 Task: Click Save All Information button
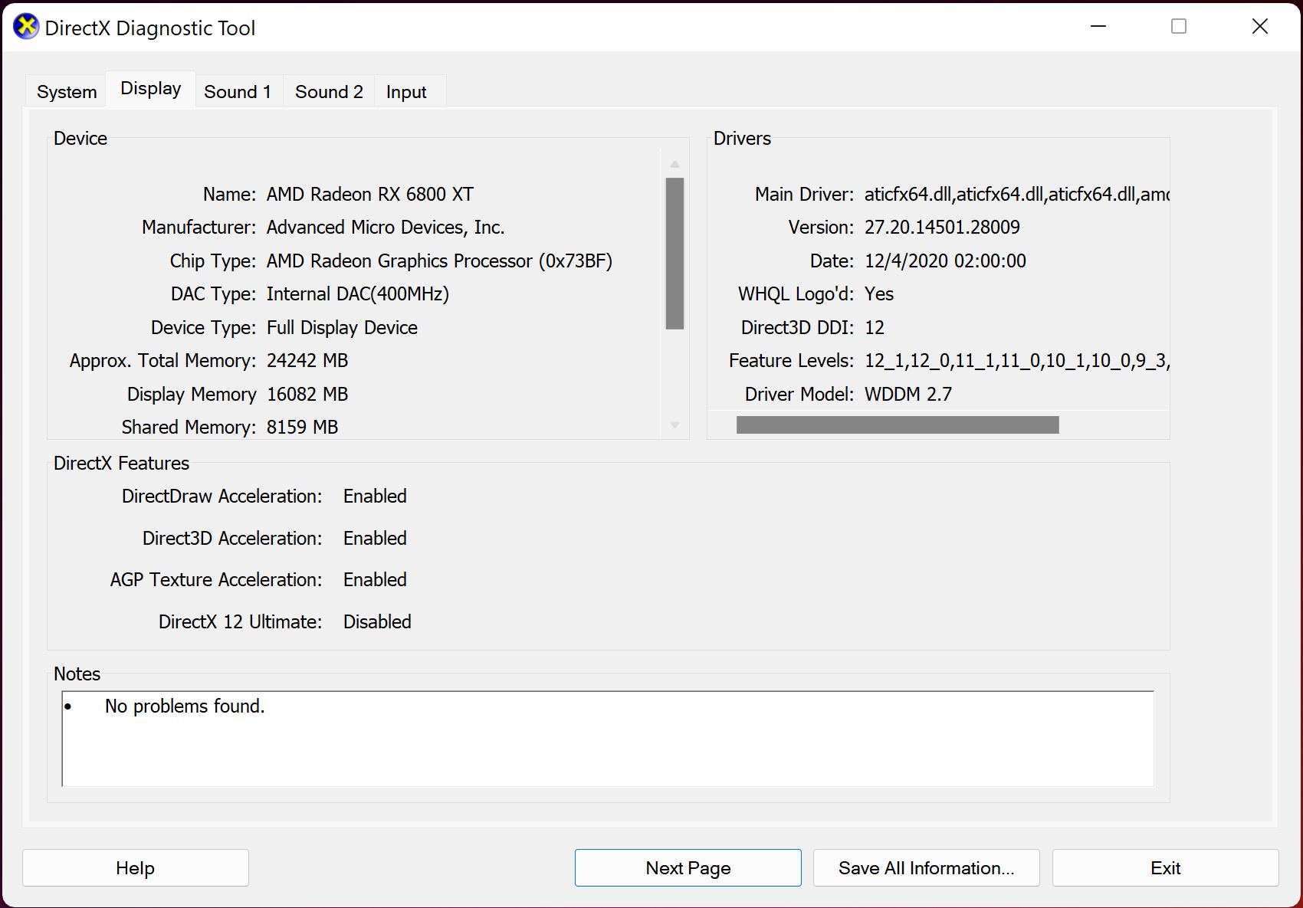pos(927,868)
